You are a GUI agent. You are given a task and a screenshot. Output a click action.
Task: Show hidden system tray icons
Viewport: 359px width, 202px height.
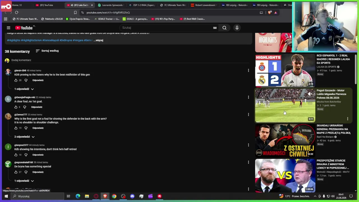(x=315, y=196)
